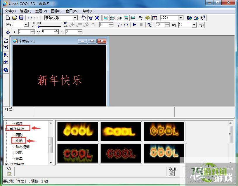Open the 编辑(E) menu
This screenshot has width=238, height=186.
click(25, 11)
